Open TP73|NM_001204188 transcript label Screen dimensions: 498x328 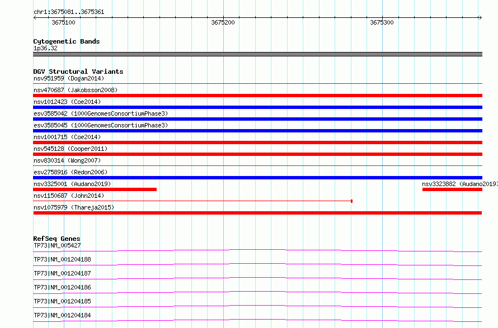coord(62,259)
